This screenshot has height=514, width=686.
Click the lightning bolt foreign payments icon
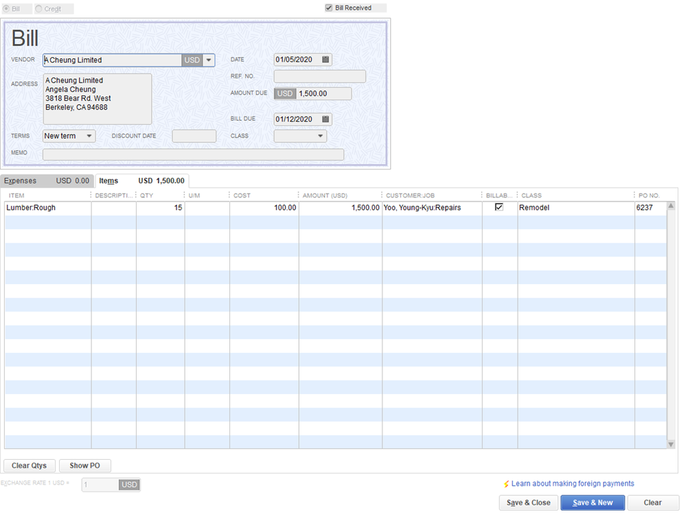pyautogui.click(x=506, y=484)
